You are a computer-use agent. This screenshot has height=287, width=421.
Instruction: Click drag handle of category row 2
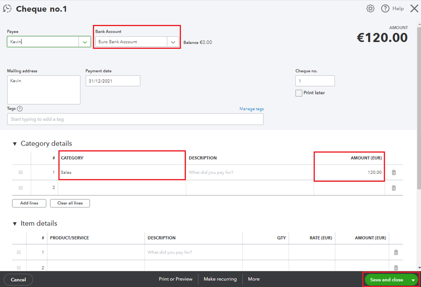point(21,188)
